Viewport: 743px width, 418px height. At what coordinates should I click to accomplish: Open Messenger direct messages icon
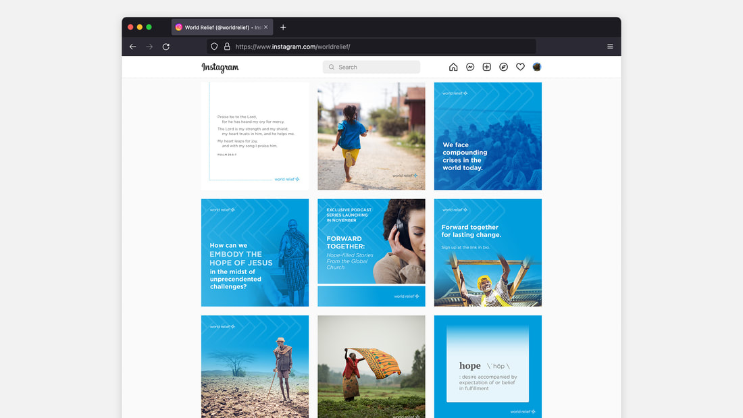coord(470,67)
